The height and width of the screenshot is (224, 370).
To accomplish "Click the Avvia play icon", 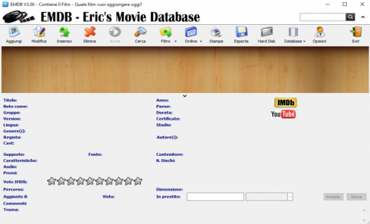I will coord(115,32).
